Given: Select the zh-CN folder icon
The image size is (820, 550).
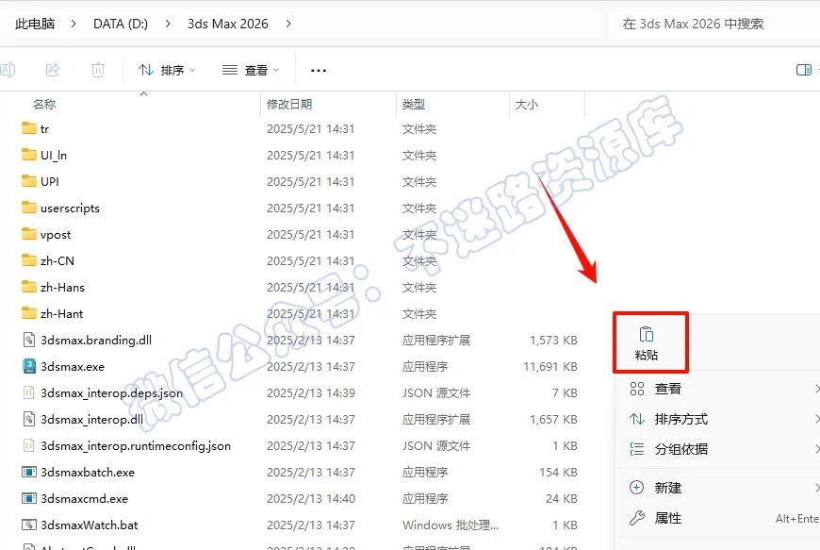Looking at the screenshot, I should [29, 260].
